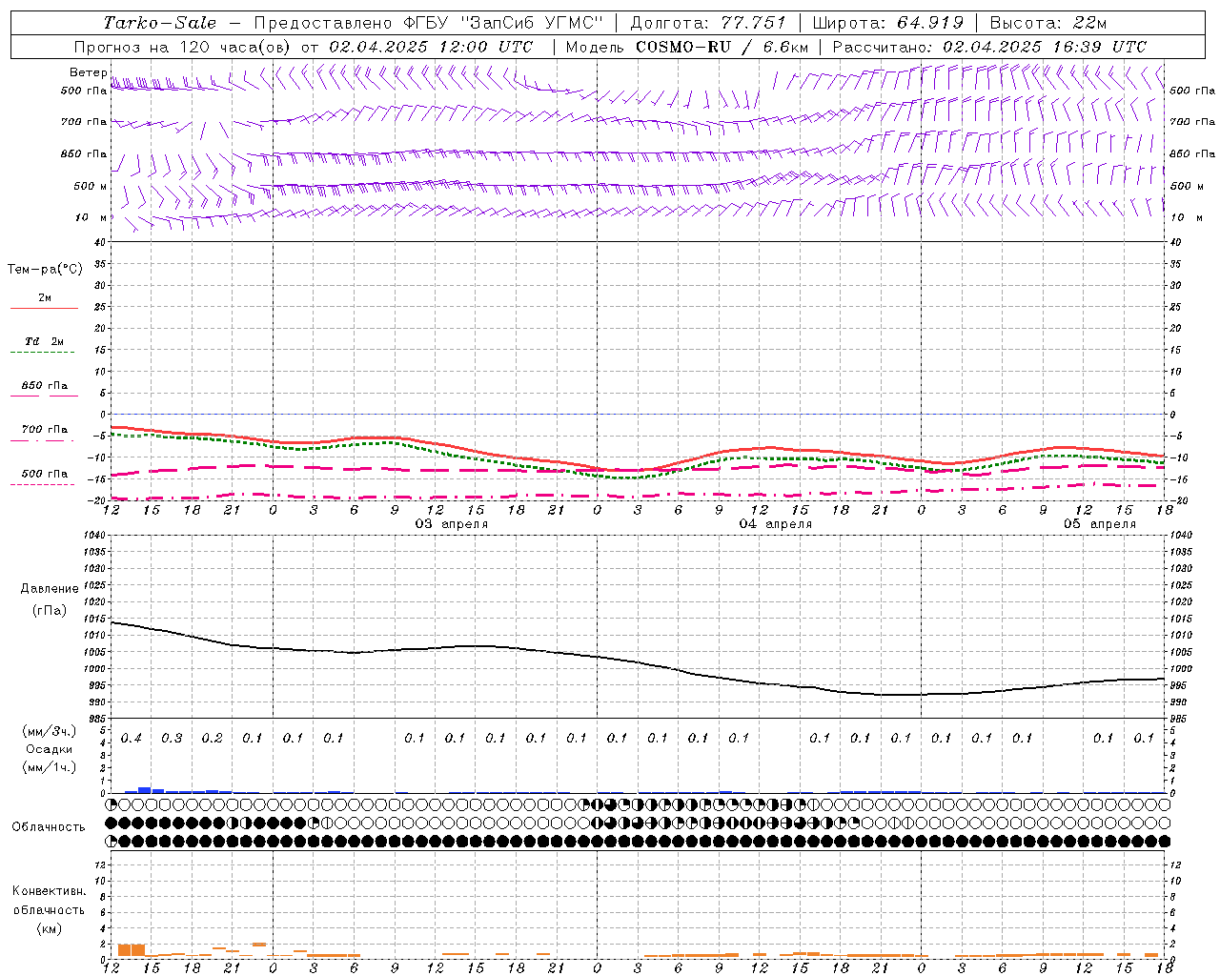Click the 'Осадки' precipitation panel label
1220x976 pixels.
click(x=50, y=749)
